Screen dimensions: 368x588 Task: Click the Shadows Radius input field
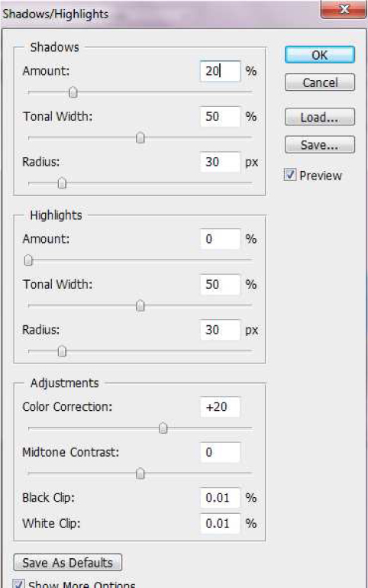[x=220, y=162]
